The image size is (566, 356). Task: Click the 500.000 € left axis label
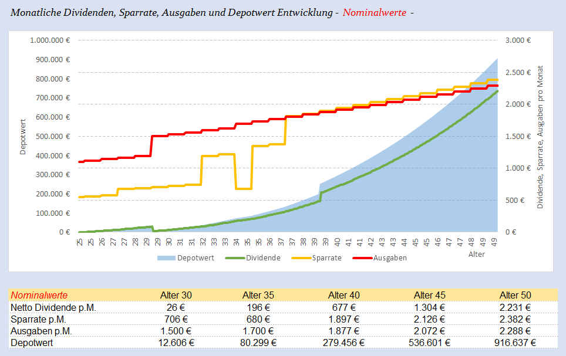pyautogui.click(x=52, y=136)
